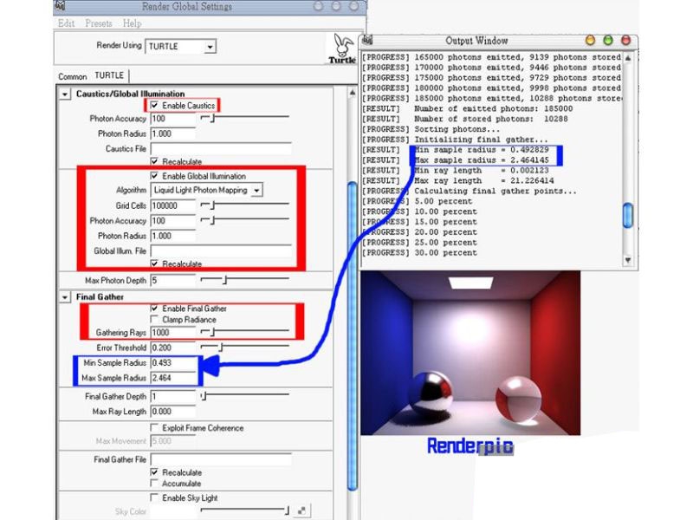Click the Turtle rabbit logo icon
The height and width of the screenshot is (520, 693).
342,49
